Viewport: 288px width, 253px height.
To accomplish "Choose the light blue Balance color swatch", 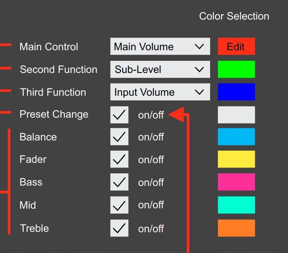I will [236, 137].
